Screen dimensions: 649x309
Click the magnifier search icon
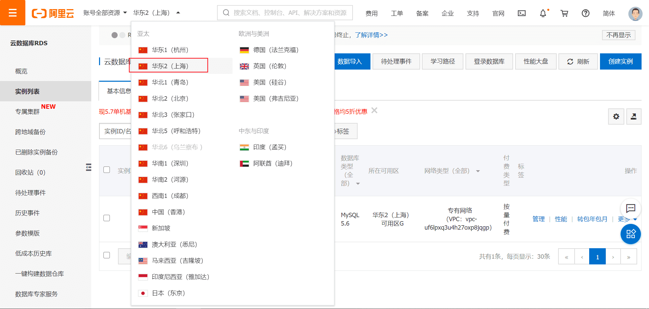tap(226, 13)
